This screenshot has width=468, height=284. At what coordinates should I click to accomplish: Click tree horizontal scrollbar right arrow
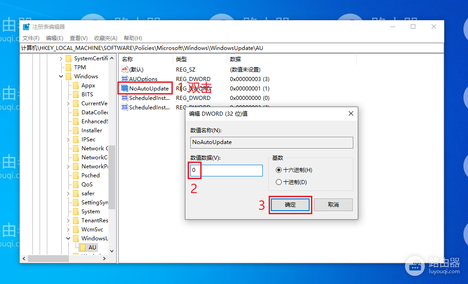point(104,258)
